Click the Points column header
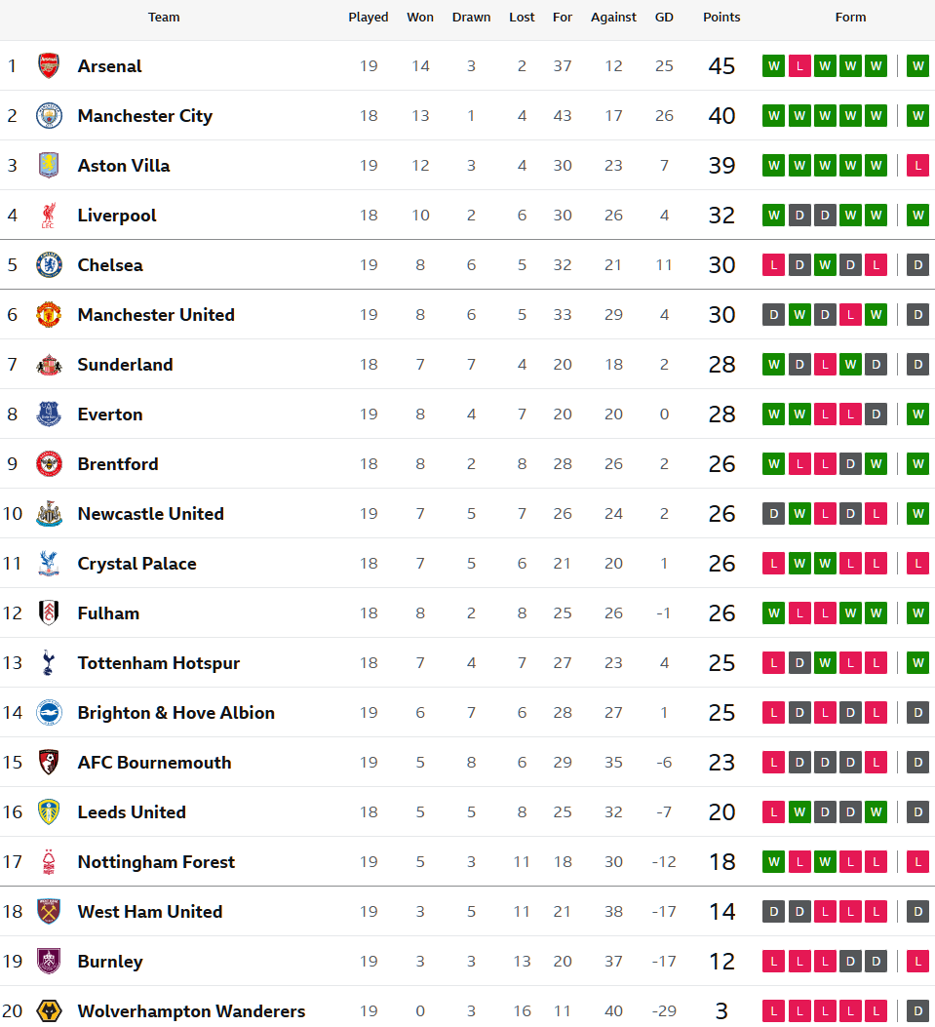 721,18
